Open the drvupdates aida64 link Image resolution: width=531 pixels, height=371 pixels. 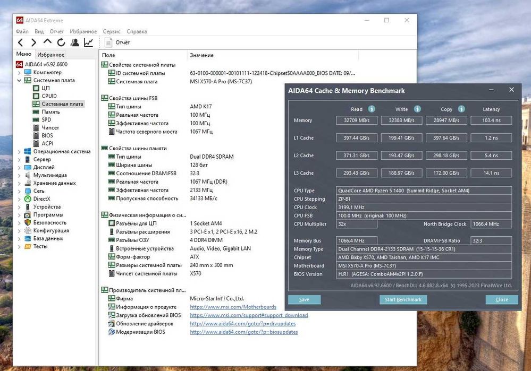click(x=243, y=324)
